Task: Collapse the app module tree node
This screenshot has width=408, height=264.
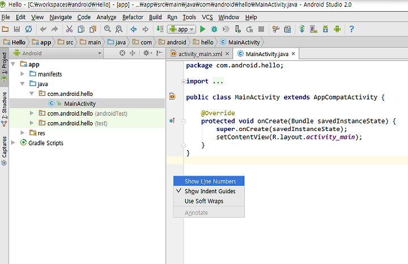Action: tap(13, 64)
